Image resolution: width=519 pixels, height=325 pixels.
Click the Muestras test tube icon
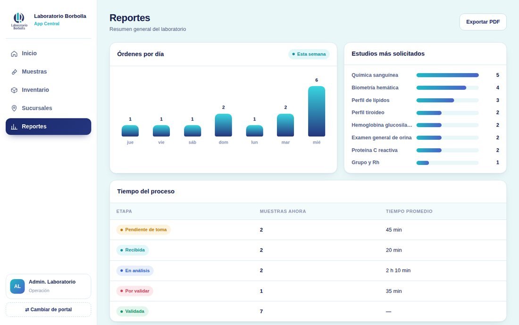[14, 72]
